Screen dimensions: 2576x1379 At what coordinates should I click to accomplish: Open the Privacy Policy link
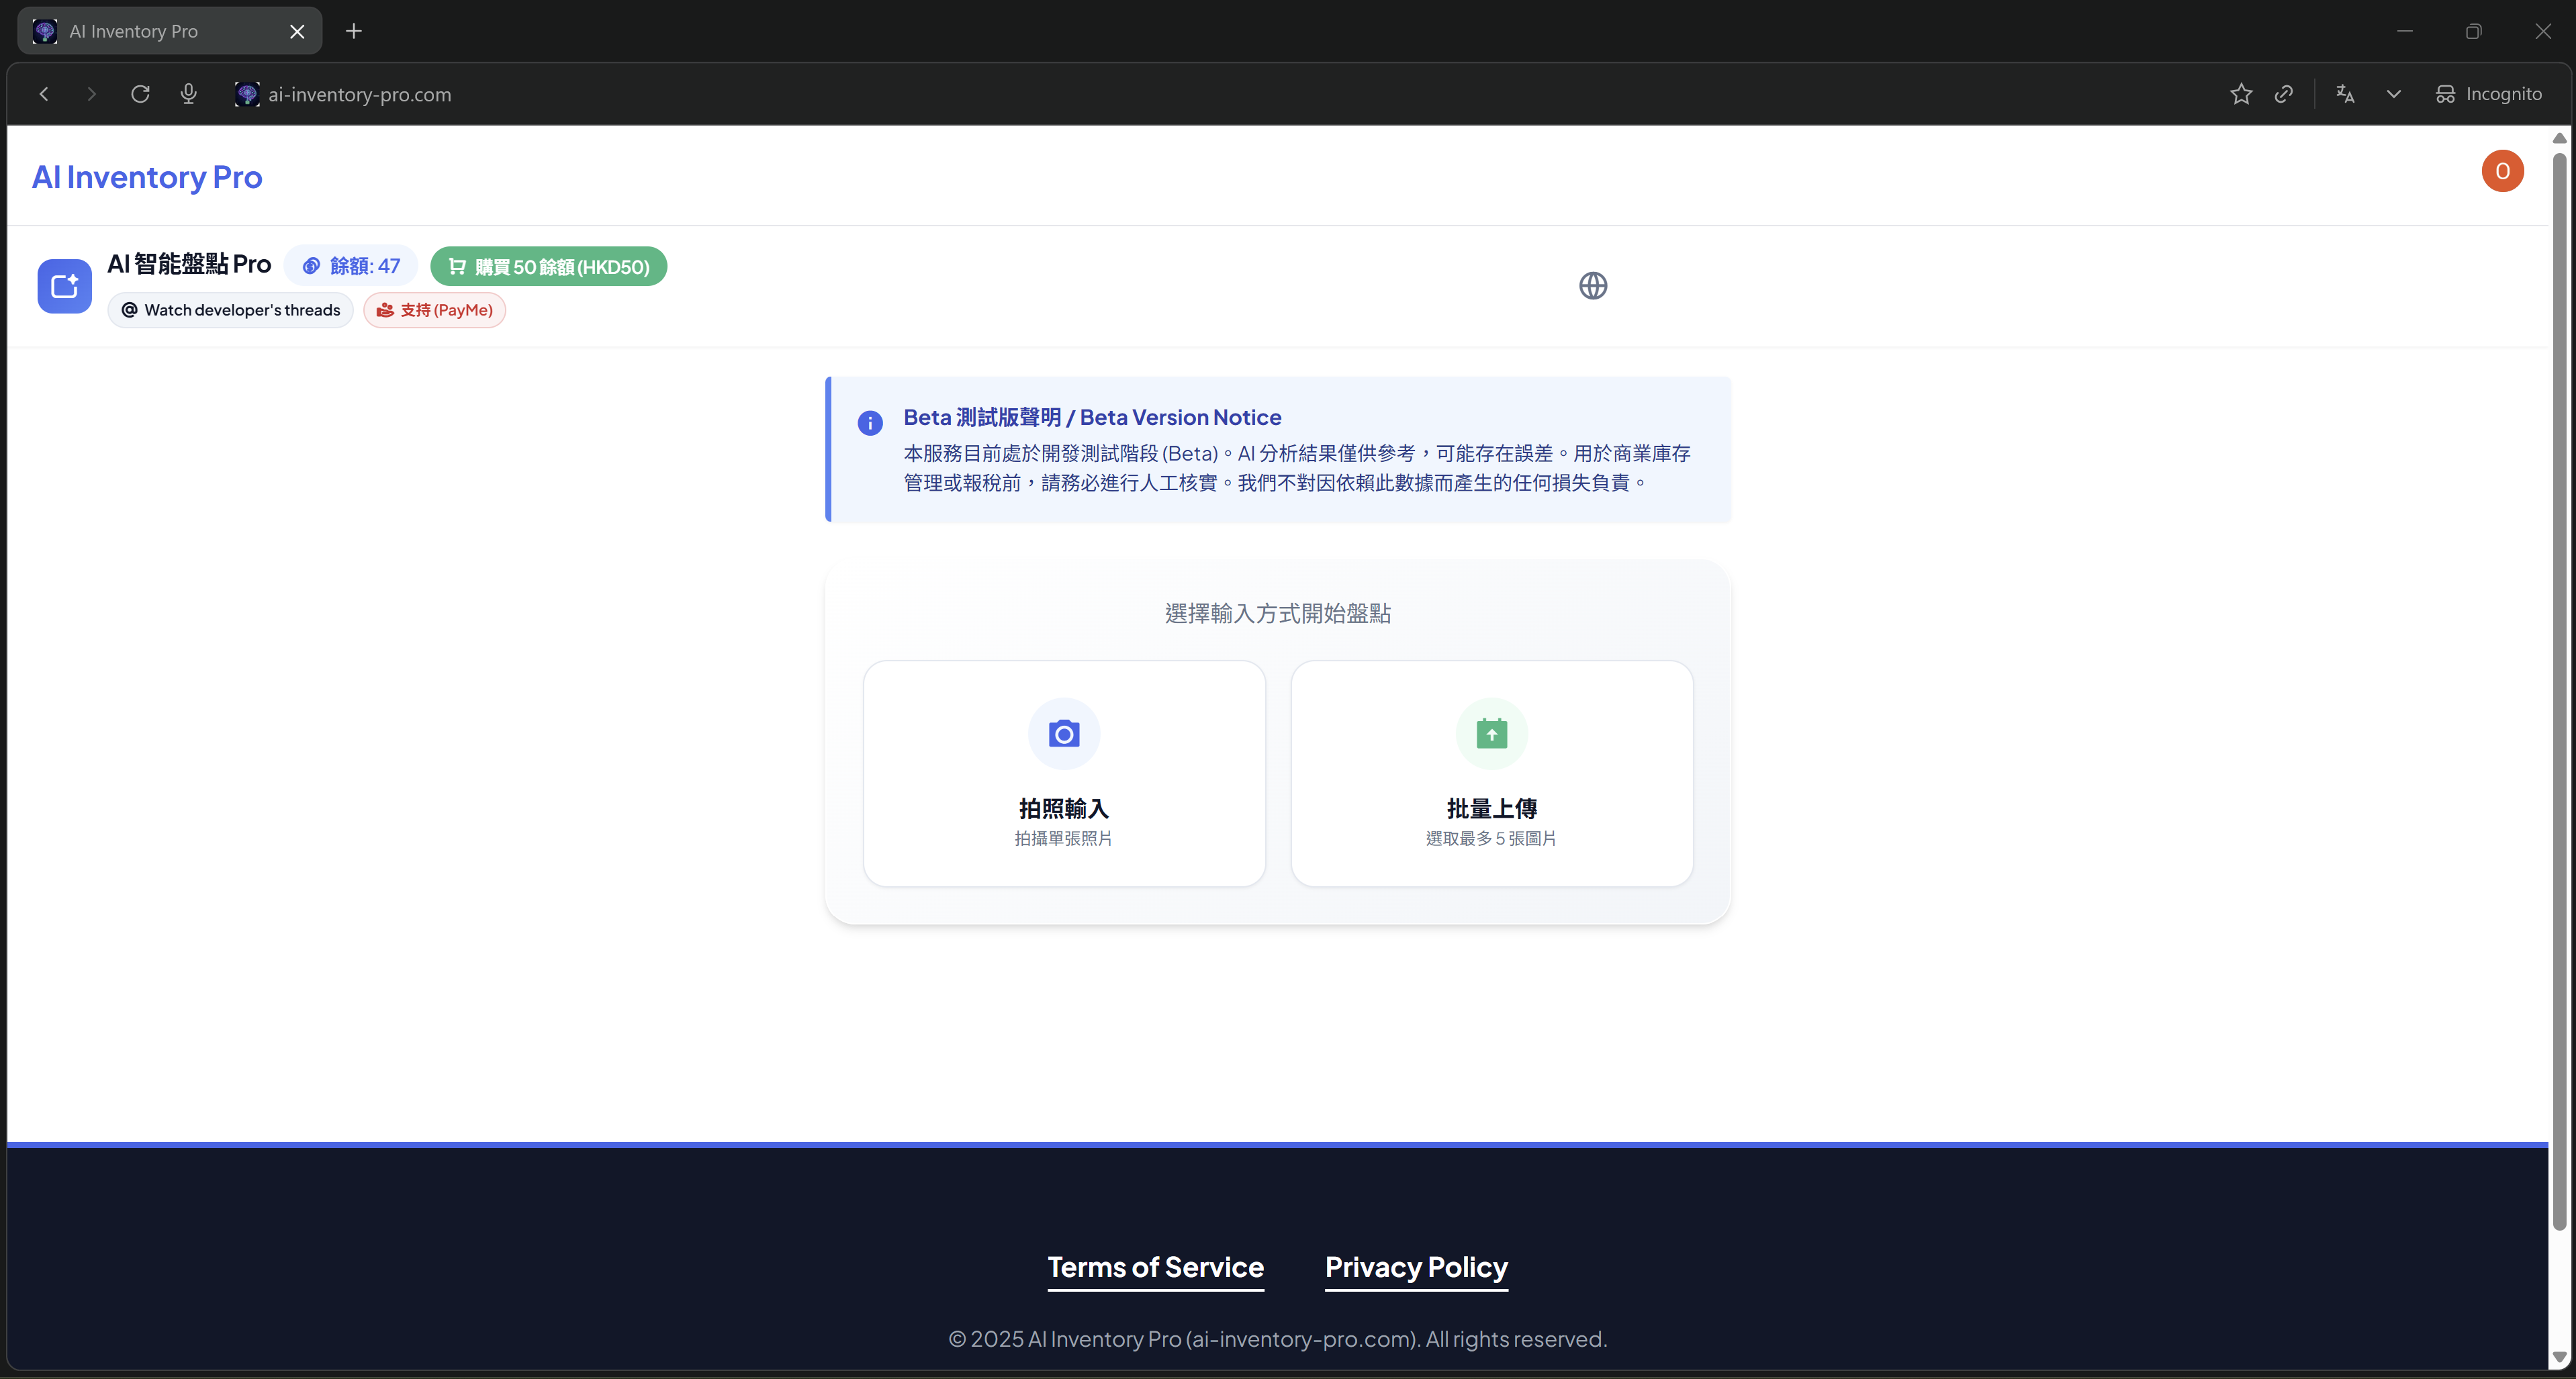pos(1416,1267)
